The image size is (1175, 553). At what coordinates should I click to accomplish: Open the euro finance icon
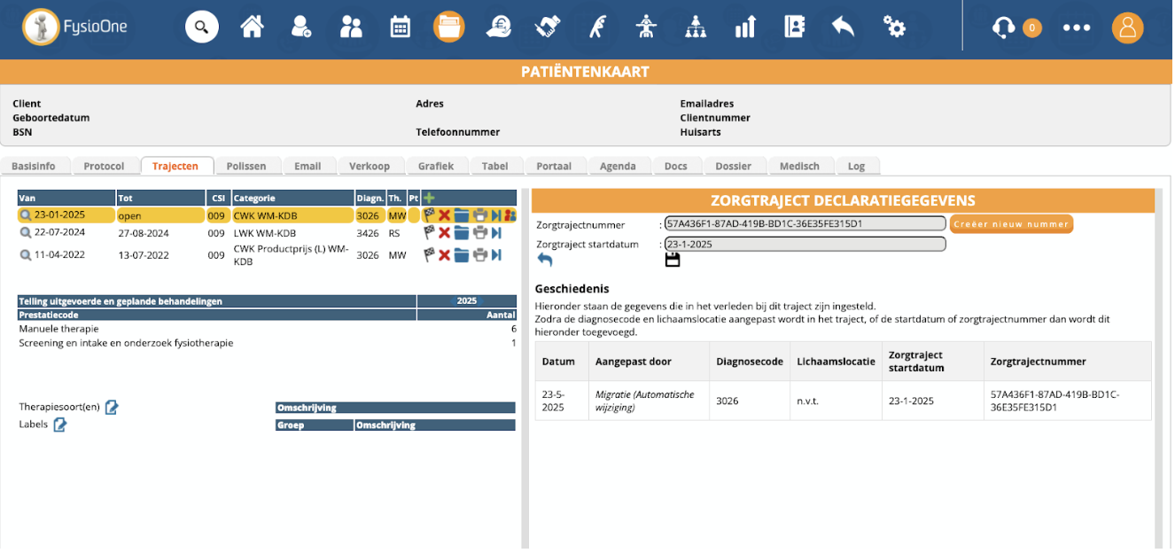pos(498,27)
